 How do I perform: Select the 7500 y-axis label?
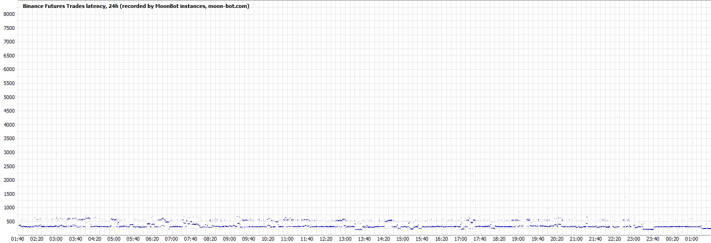(x=9, y=28)
